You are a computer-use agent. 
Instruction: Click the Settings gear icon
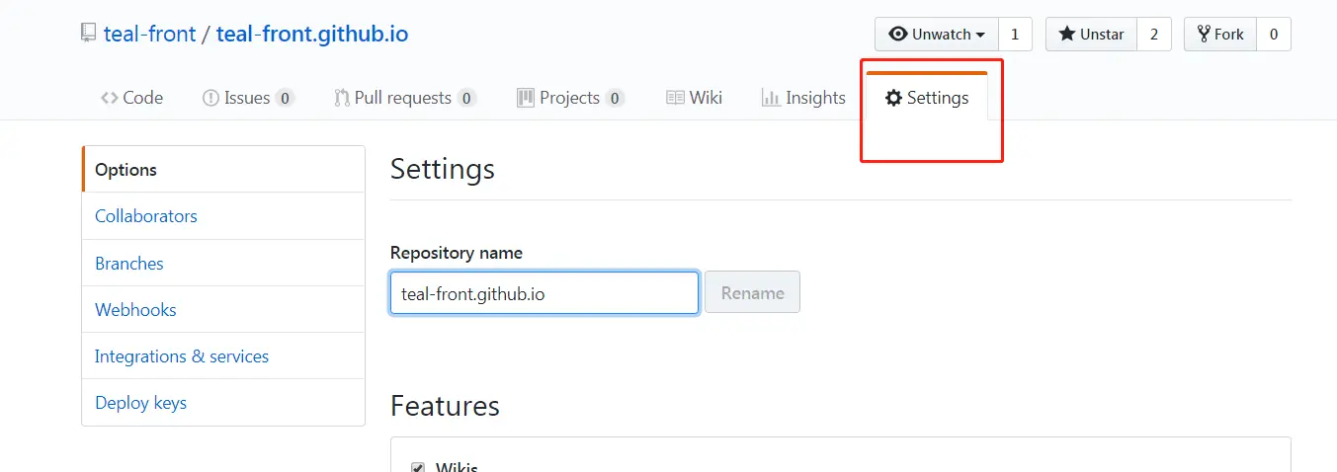[x=893, y=98]
